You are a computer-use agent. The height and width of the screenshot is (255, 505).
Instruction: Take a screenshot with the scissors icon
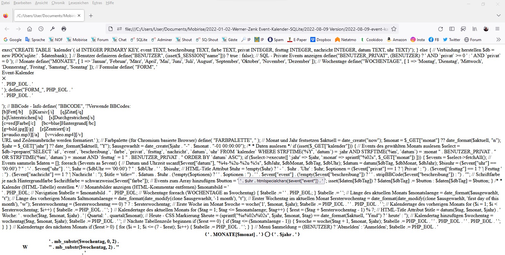click(x=463, y=29)
